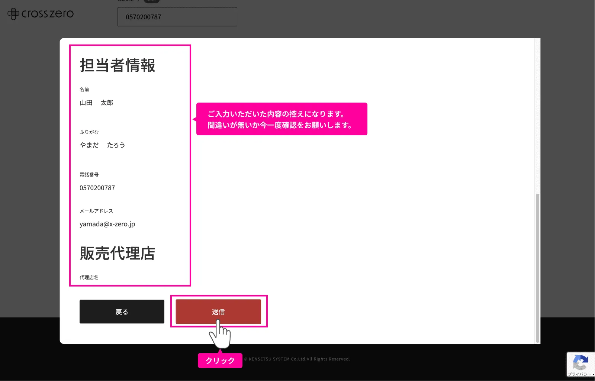Click the KENSETSU SYSTEM copyright footer text

click(x=297, y=359)
